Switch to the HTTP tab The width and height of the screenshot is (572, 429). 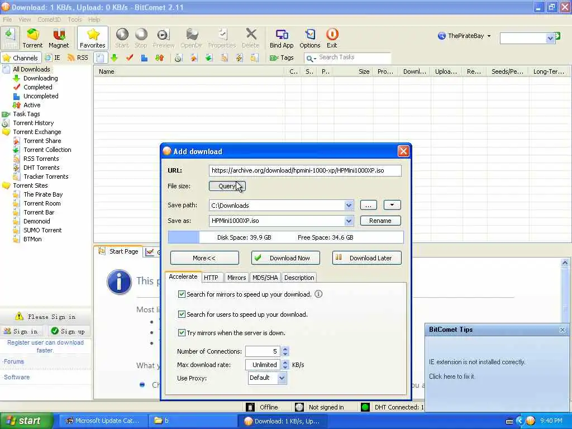pyautogui.click(x=211, y=278)
